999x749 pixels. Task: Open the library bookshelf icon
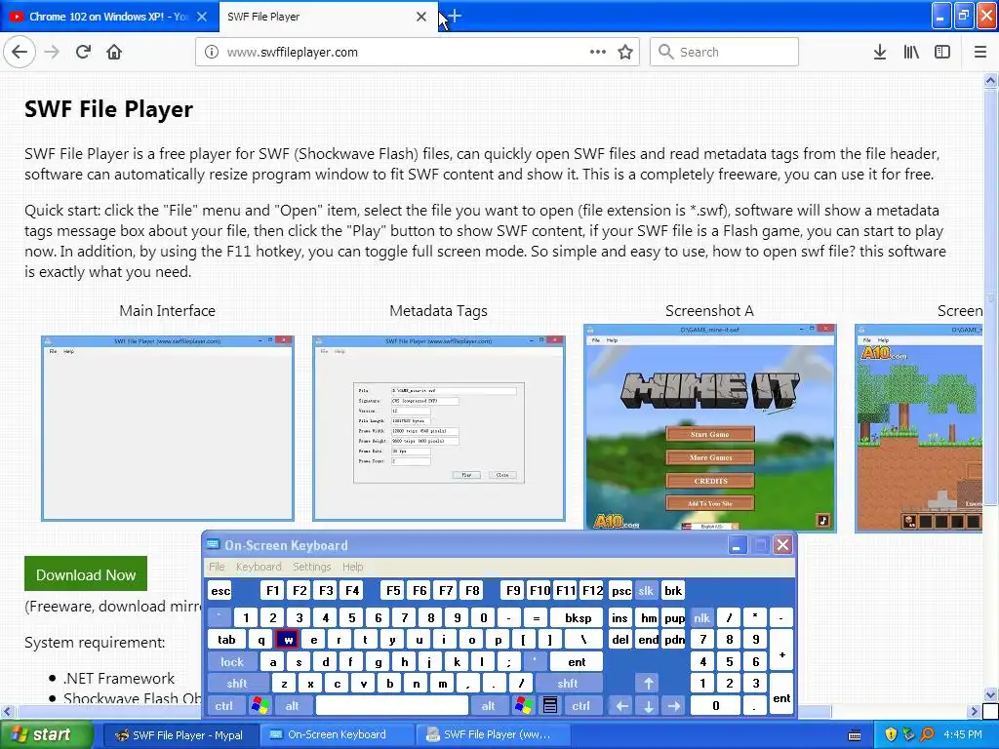coord(911,52)
